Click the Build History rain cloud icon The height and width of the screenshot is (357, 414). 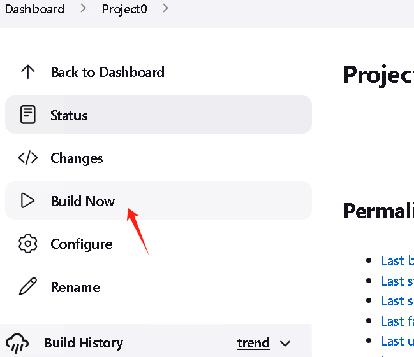click(17, 343)
